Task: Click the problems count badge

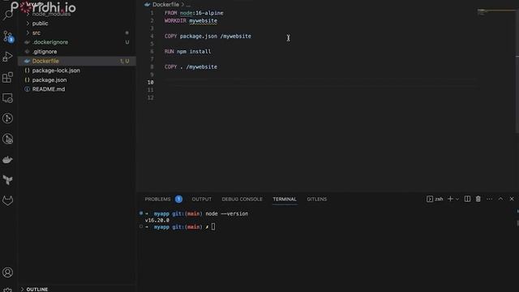Action: (178, 199)
